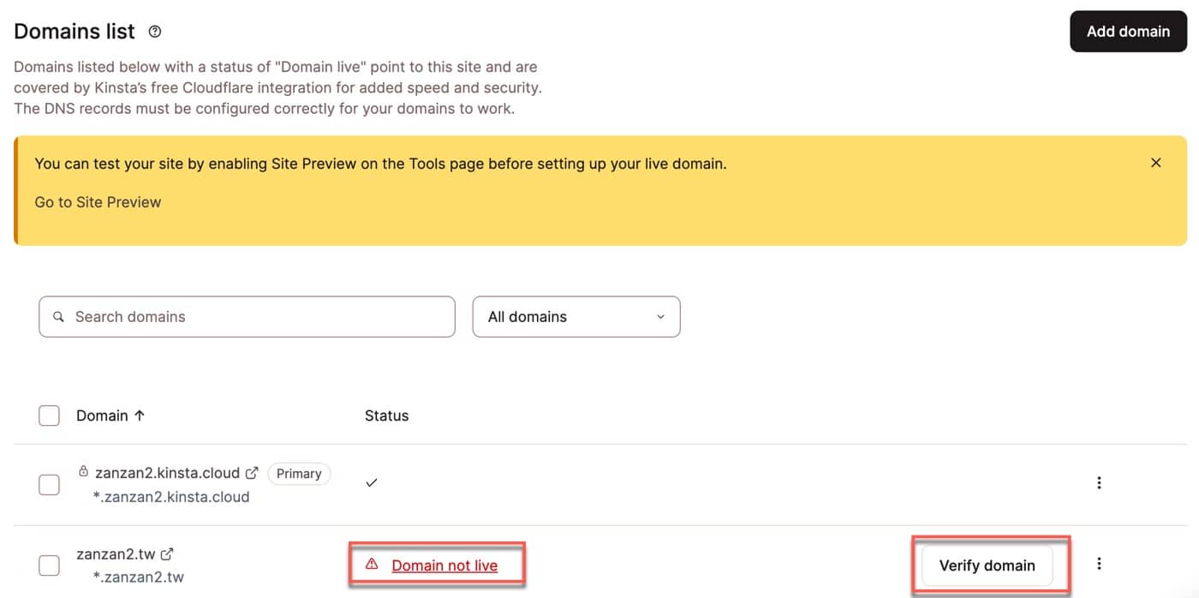This screenshot has width=1199, height=598.
Task: Open external link icon for zanzan2.tw
Action: tap(168, 554)
